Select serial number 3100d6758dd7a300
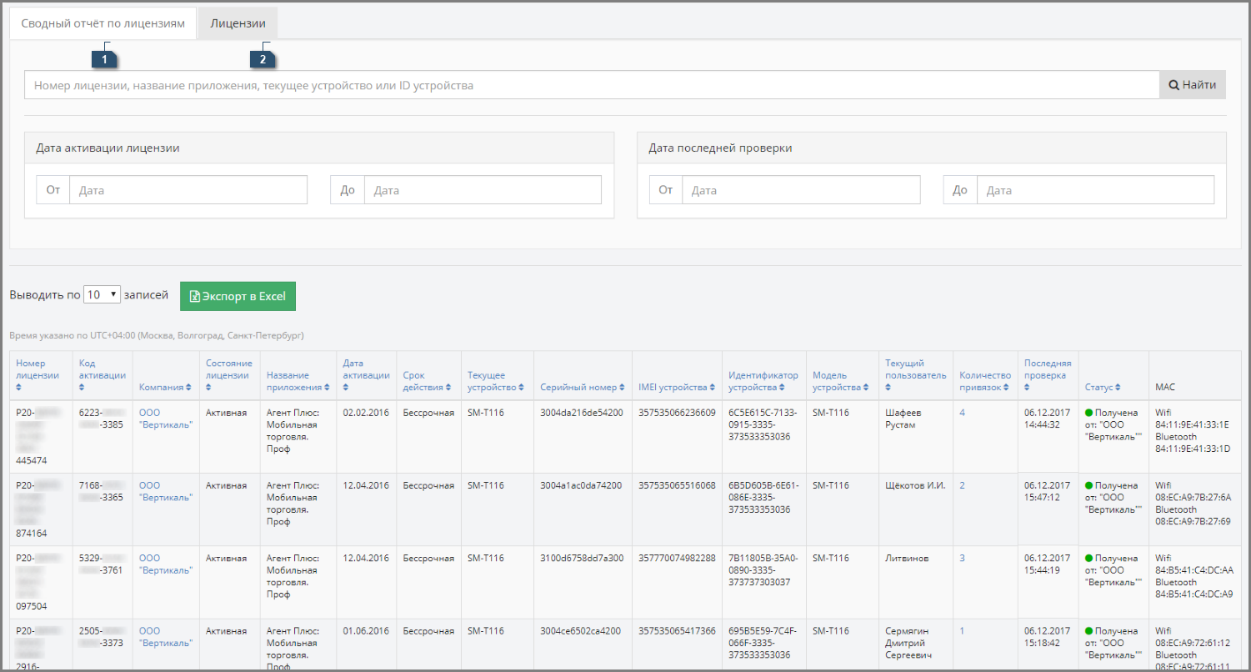The width and height of the screenshot is (1251, 672). (582, 558)
